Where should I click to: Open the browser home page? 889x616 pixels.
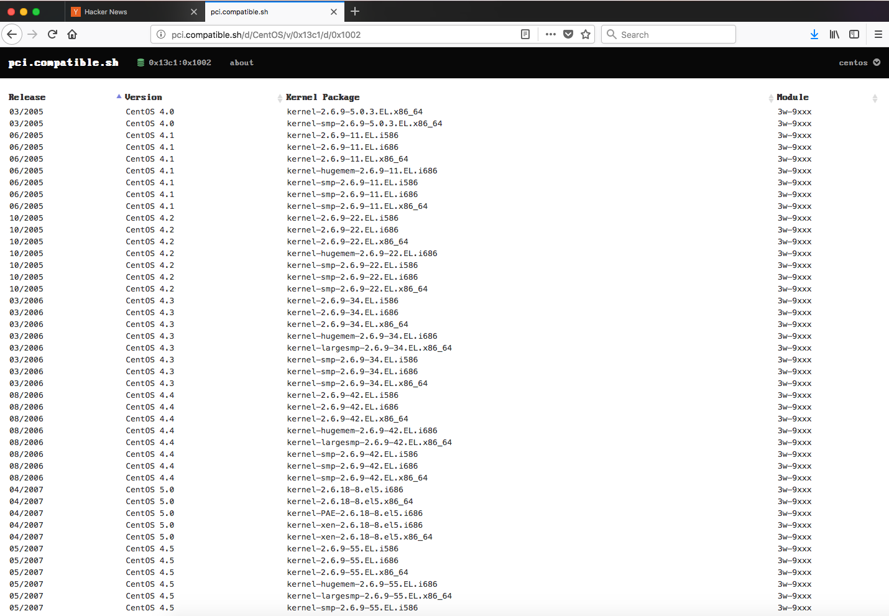click(72, 34)
